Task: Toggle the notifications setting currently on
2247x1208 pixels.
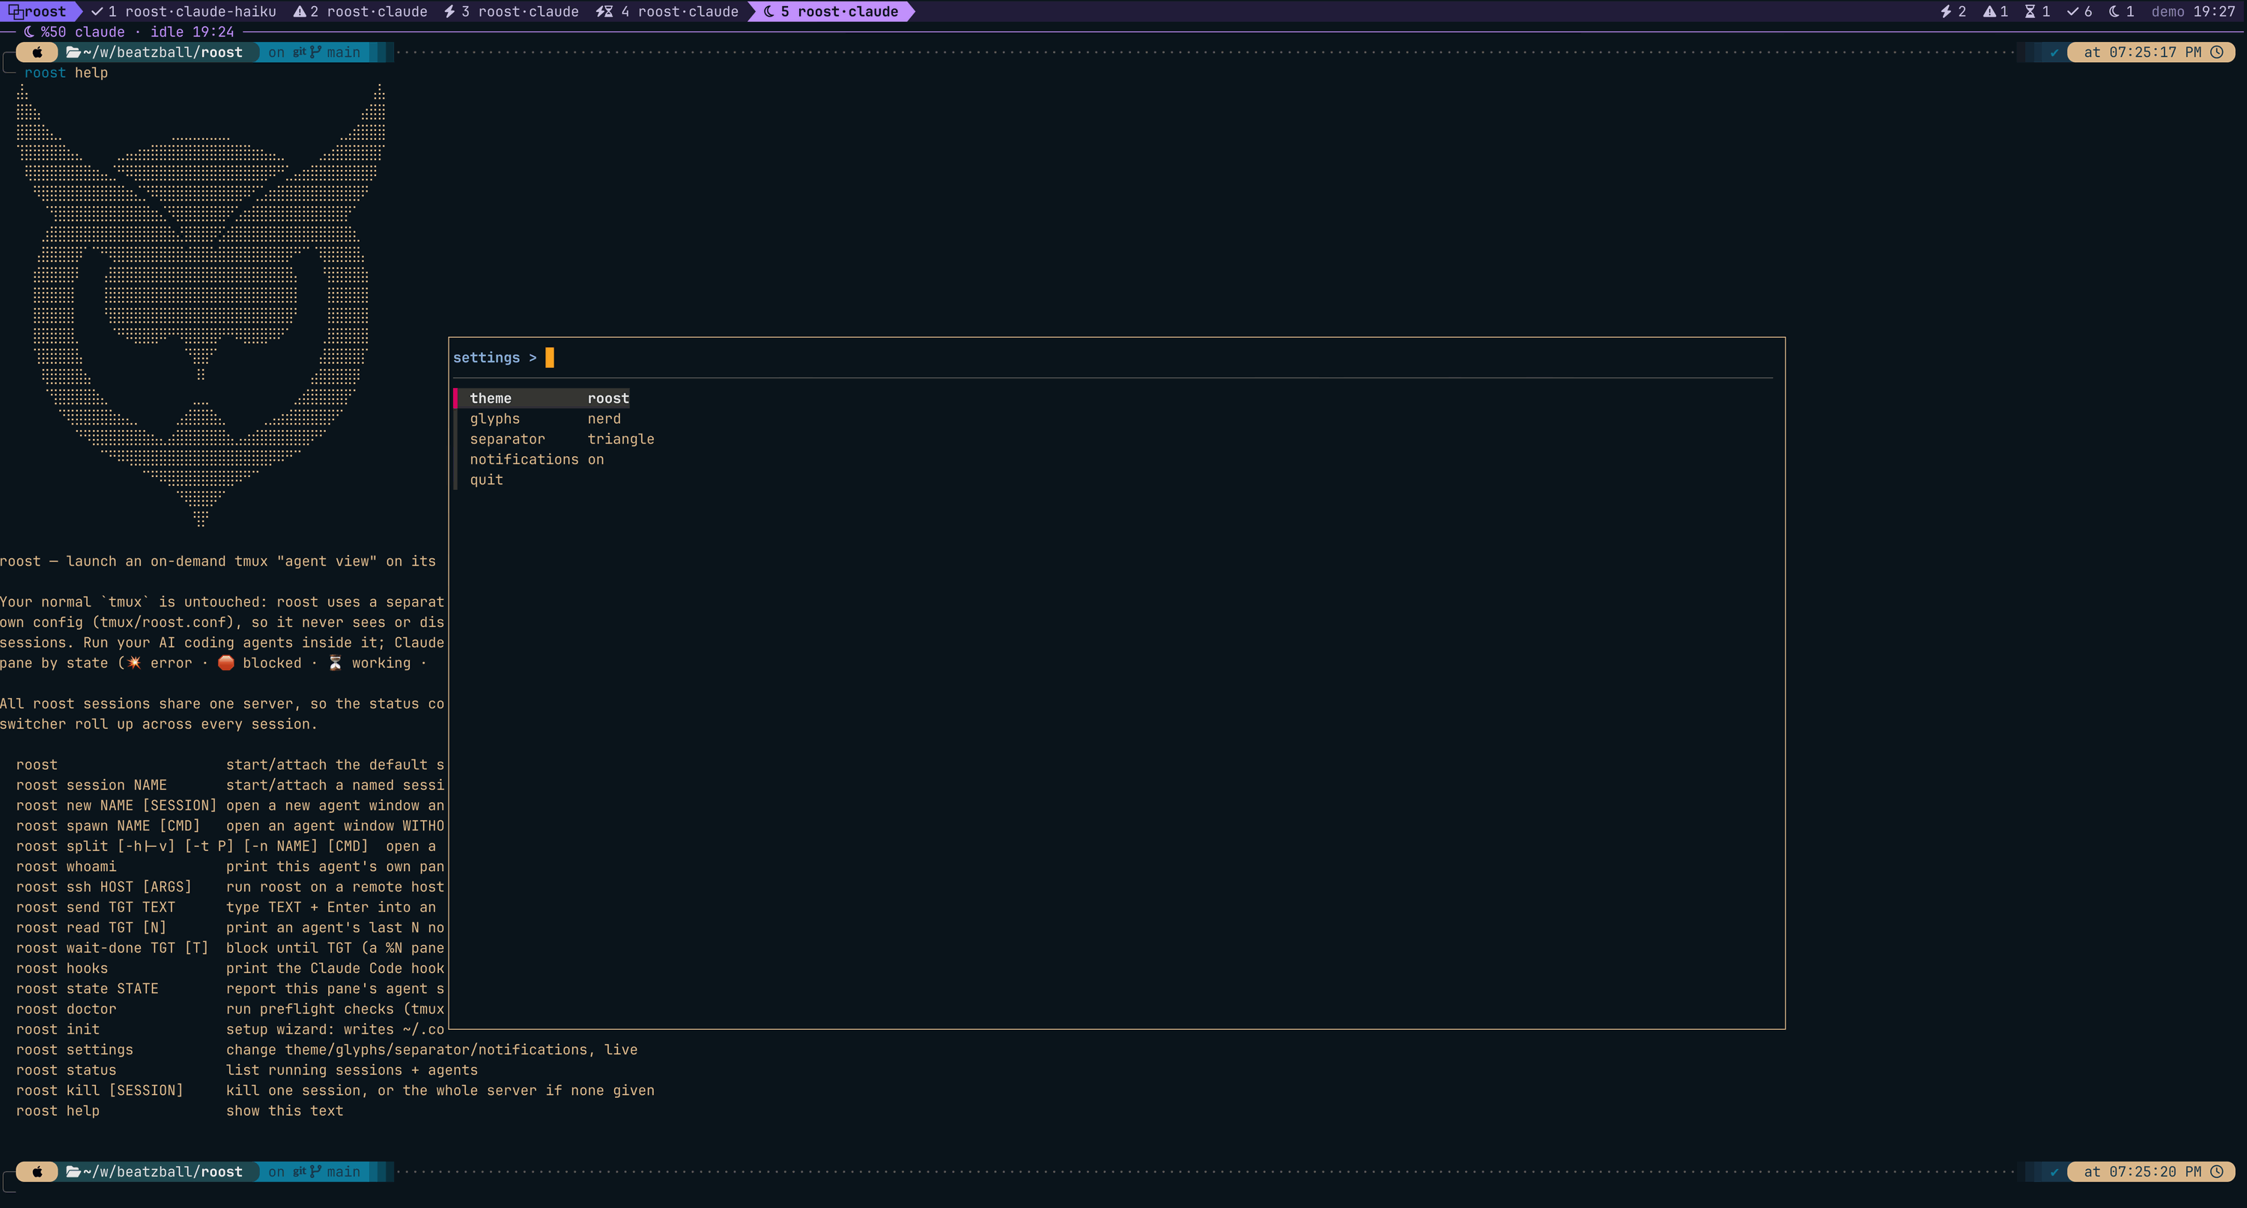Action: point(536,460)
